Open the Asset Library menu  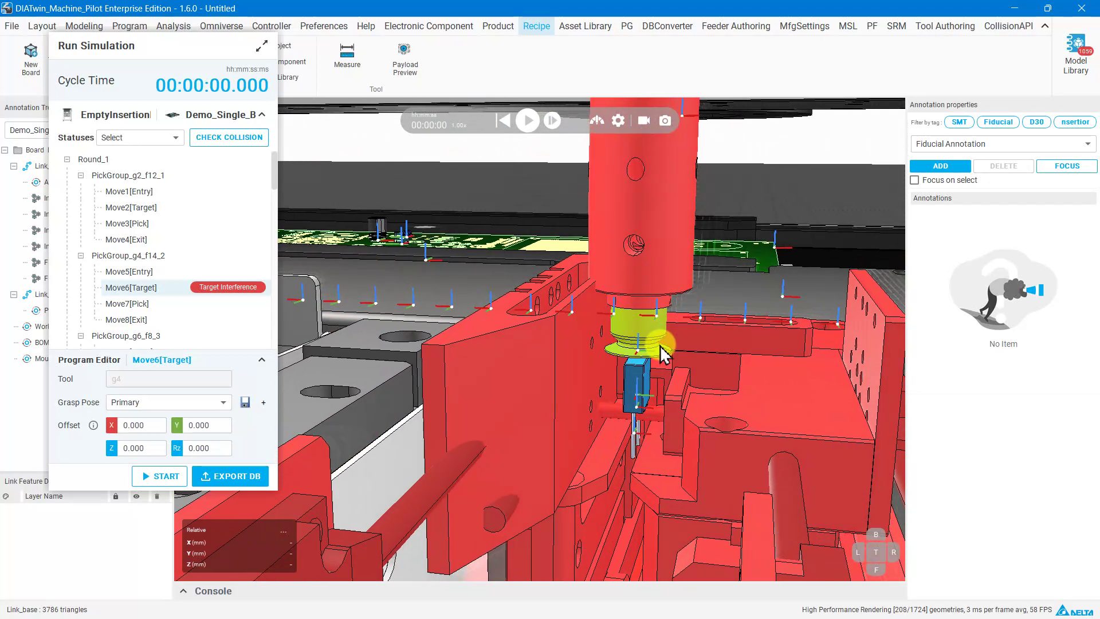coord(585,26)
